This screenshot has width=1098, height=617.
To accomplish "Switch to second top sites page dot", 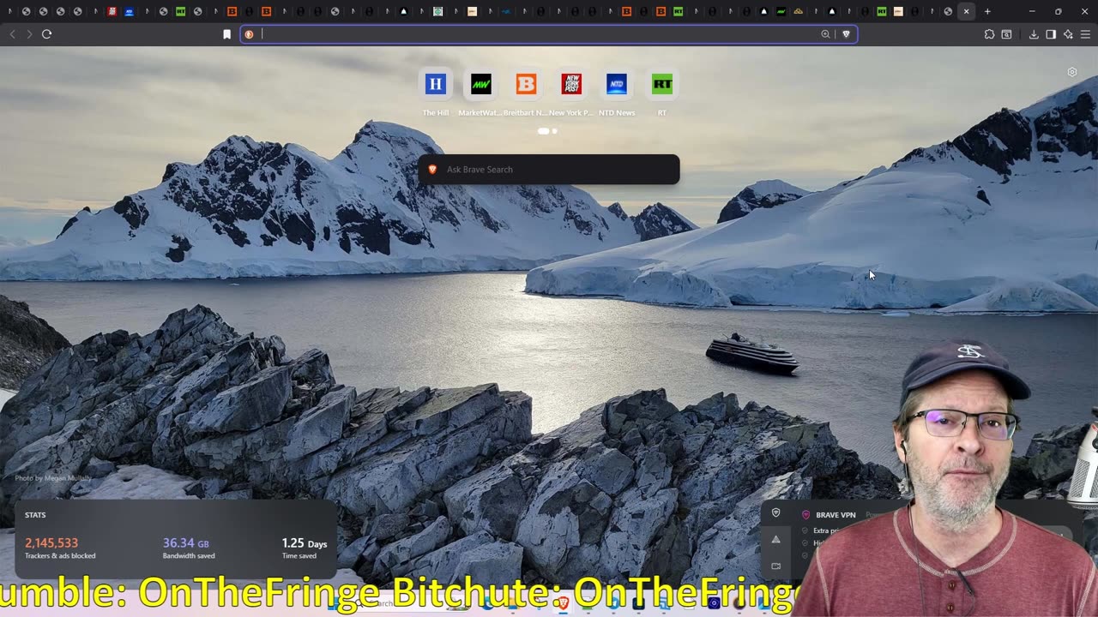I will pos(554,131).
